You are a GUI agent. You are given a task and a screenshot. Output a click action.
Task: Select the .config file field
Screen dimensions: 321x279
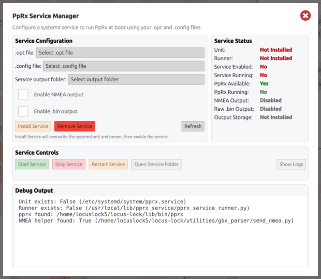(x=123, y=66)
